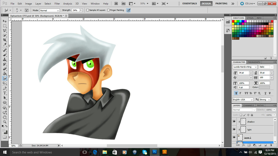The height and width of the screenshot is (156, 278).
Task: Select the Zoom tool
Action: pos(5,122)
